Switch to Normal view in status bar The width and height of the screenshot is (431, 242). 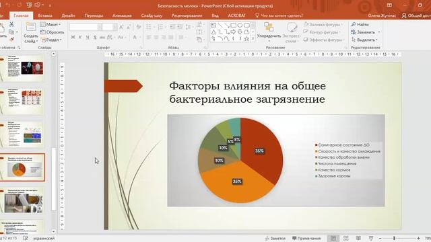pyautogui.click(x=333, y=238)
